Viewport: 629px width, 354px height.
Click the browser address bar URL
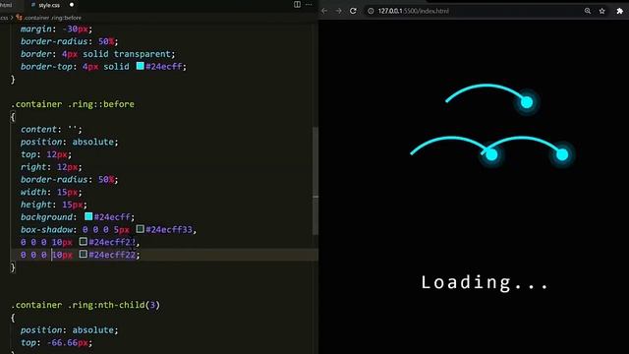(x=413, y=11)
